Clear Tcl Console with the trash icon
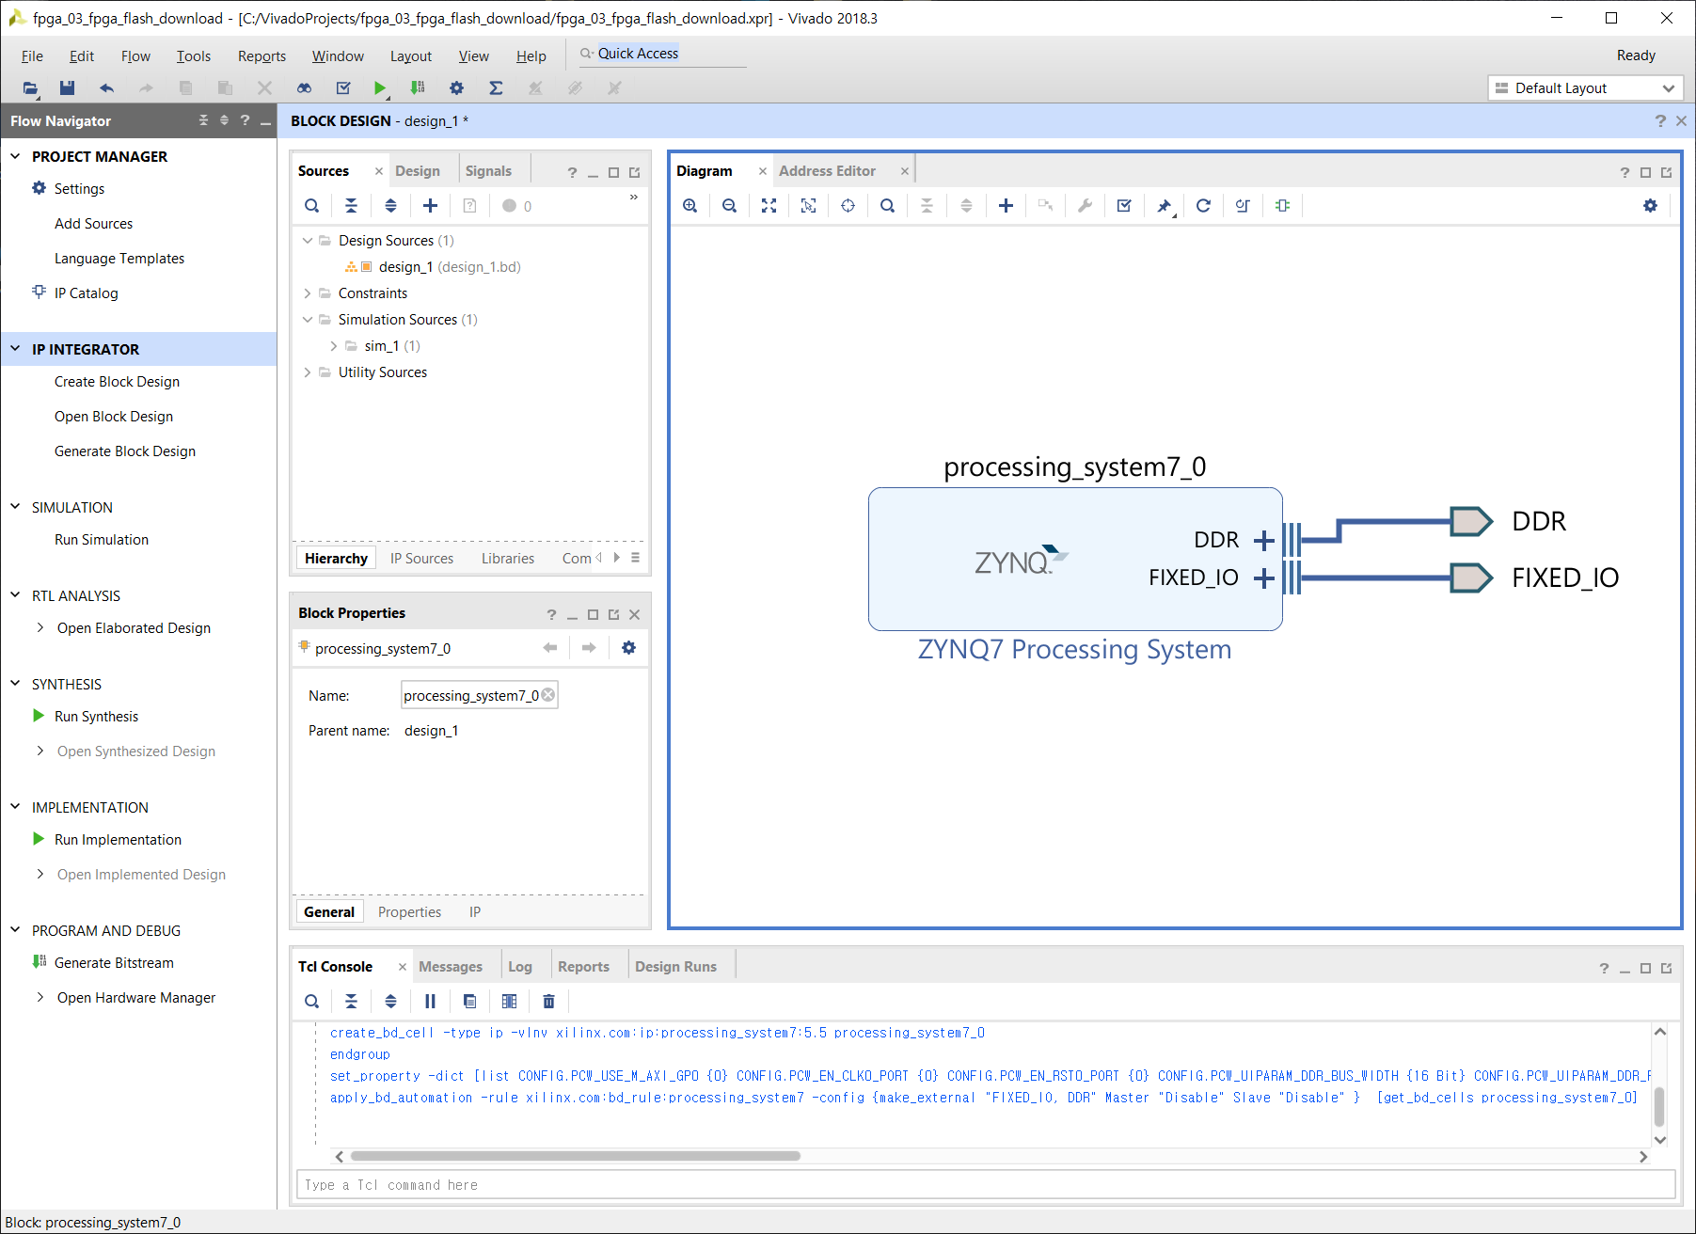 (x=549, y=1002)
